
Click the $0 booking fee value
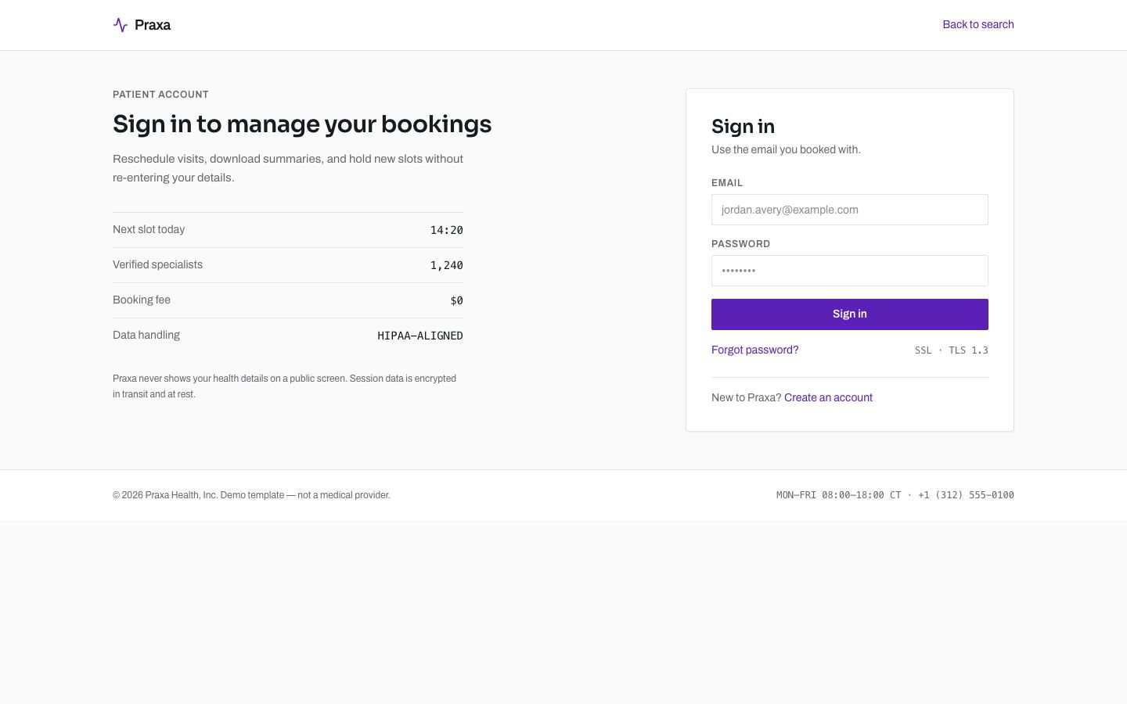[x=457, y=300]
